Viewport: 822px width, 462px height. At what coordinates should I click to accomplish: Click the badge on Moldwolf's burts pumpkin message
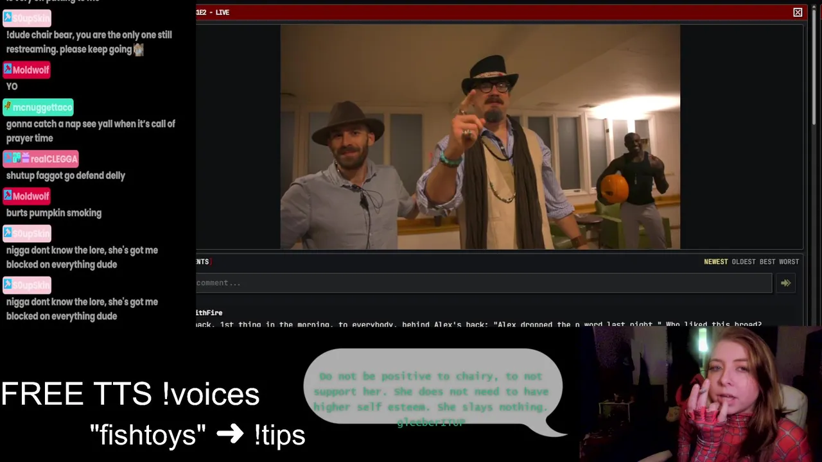[x=8, y=196]
